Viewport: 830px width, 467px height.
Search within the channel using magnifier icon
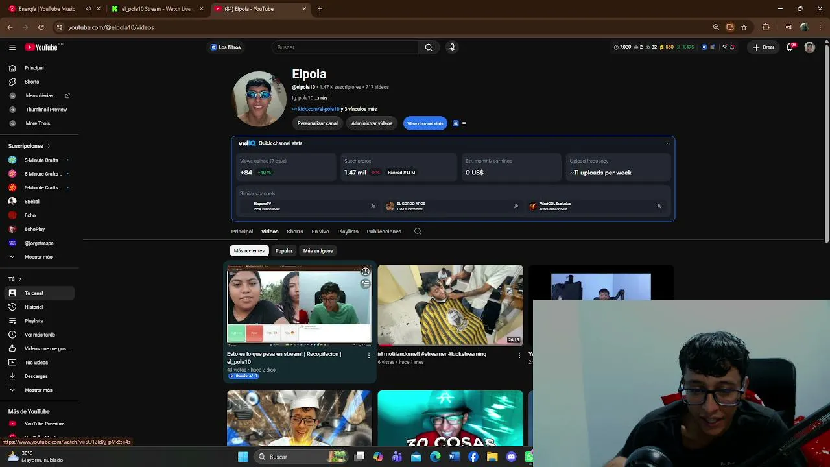click(418, 232)
